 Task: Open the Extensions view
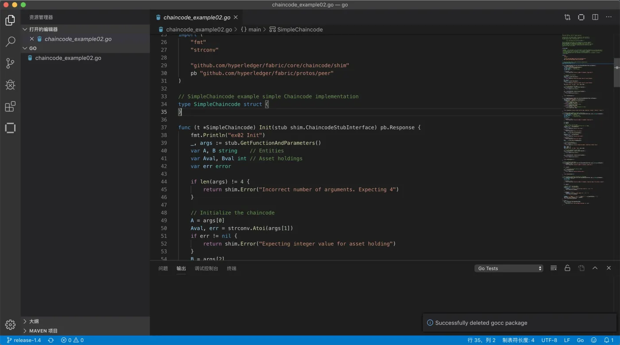click(10, 106)
